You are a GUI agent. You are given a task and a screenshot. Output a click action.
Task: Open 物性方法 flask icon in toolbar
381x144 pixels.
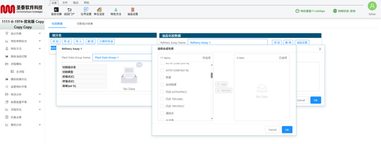click(x=116, y=10)
